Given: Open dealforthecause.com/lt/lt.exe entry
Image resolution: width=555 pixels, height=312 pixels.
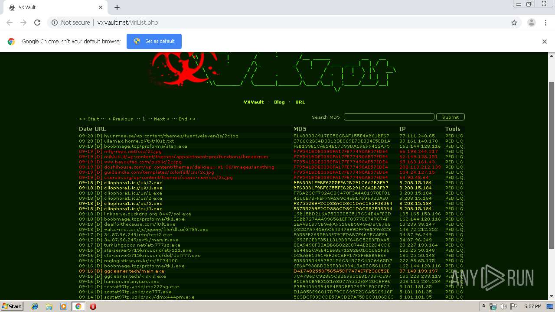Looking at the screenshot, I should click(140, 224).
